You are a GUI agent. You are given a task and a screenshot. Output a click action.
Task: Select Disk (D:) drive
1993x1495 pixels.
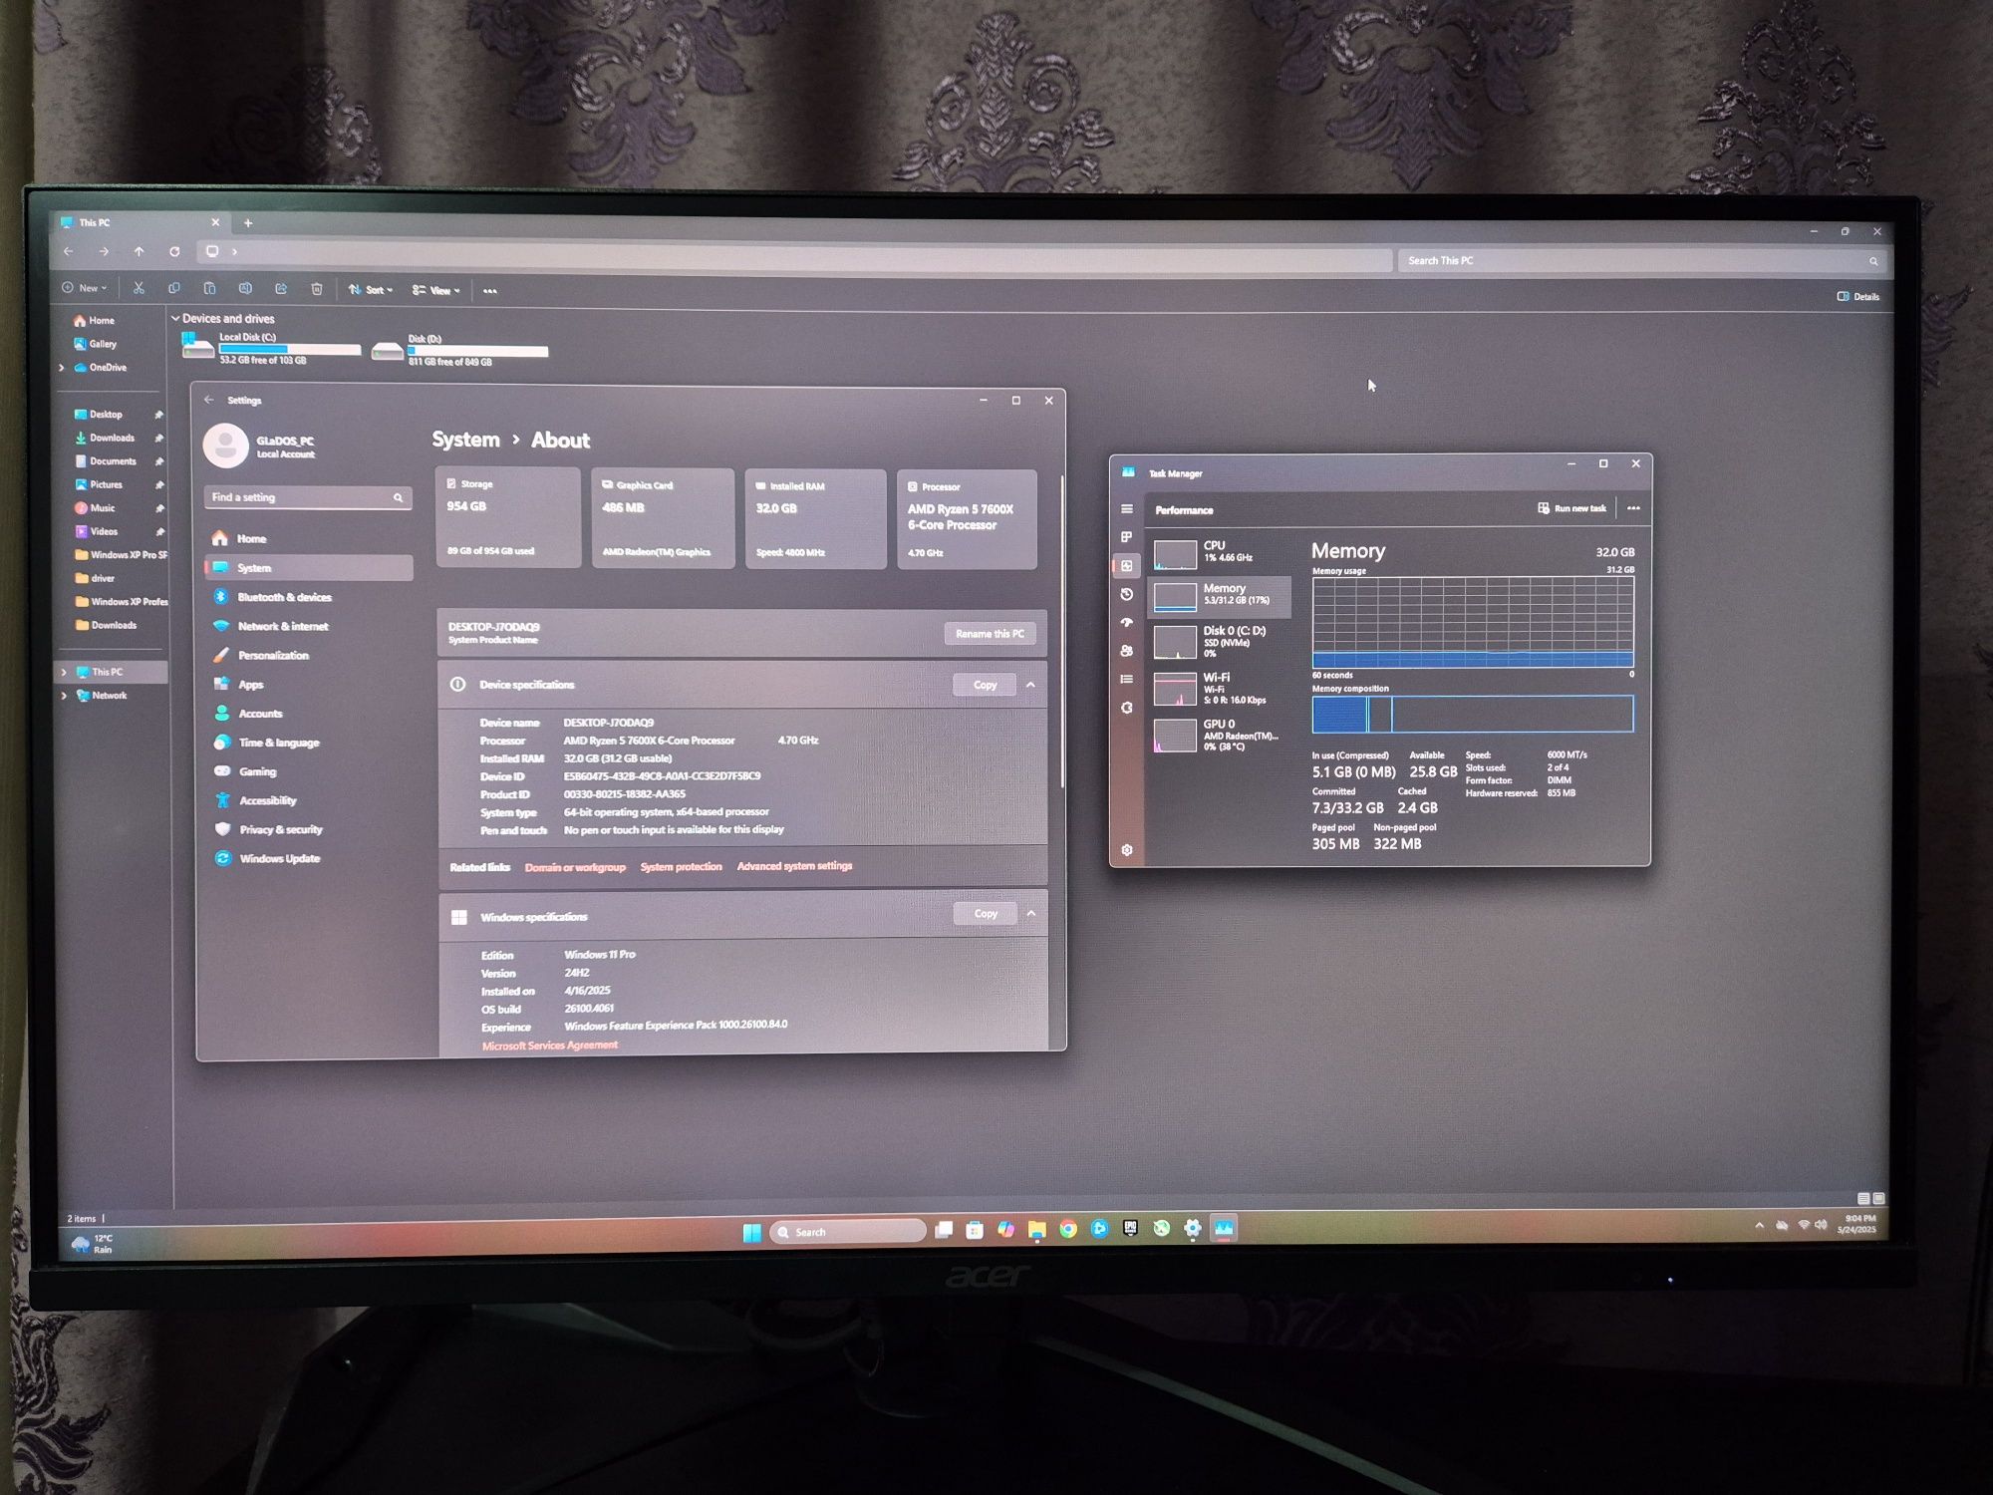point(459,351)
